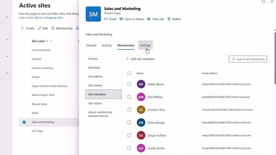
Task: Select the SOC Team site row
Action: click(49, 131)
